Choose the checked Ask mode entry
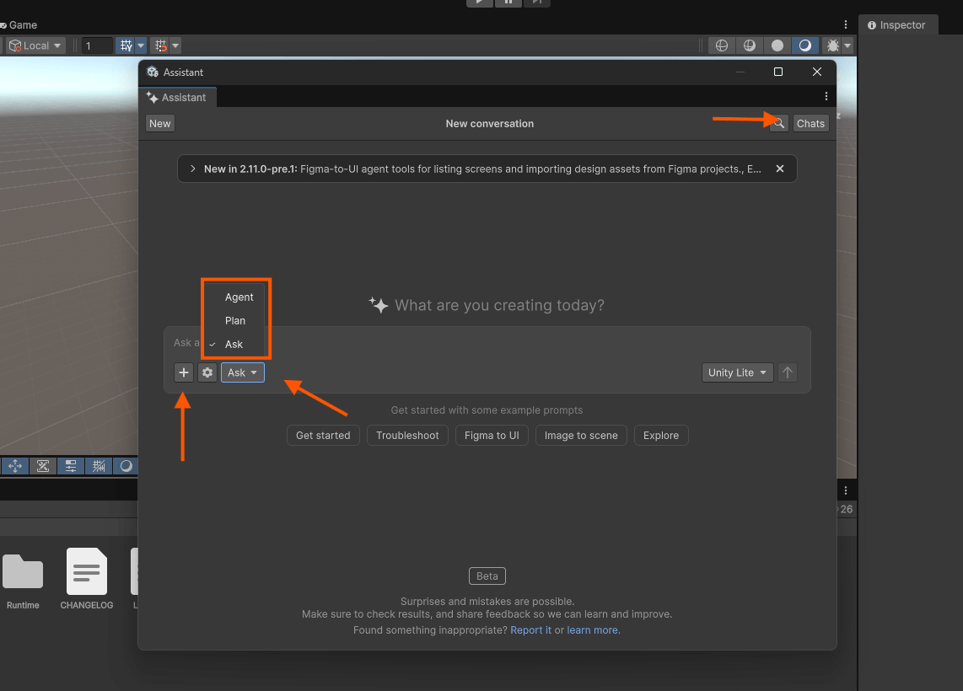963x691 pixels. [235, 345]
